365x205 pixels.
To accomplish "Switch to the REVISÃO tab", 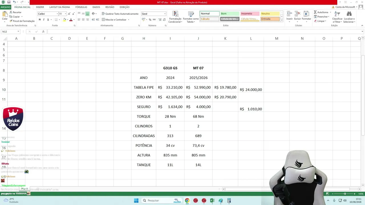I will click(x=110, y=7).
